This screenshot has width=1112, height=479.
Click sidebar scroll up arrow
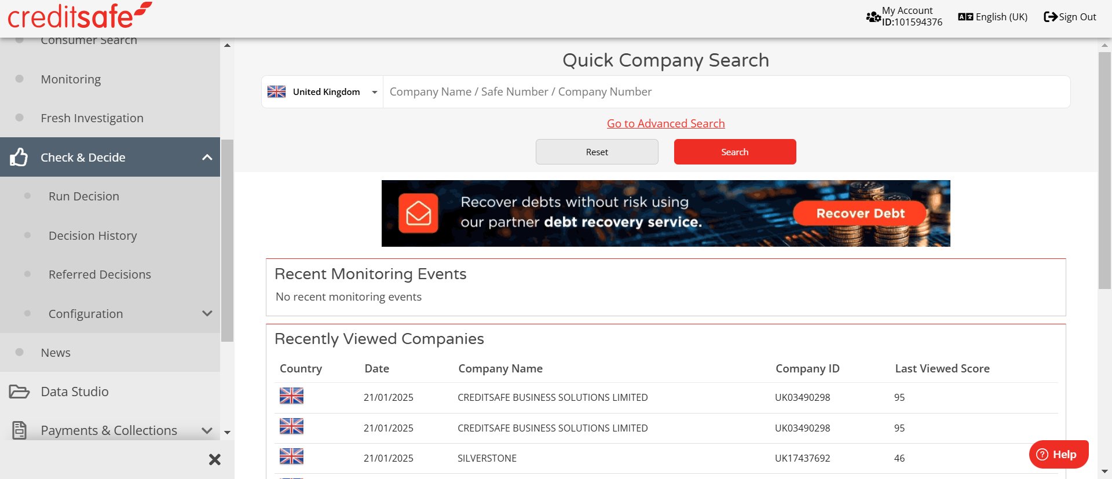(x=227, y=45)
